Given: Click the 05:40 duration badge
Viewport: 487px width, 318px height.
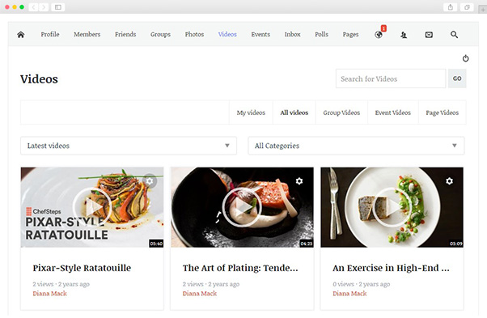Looking at the screenshot, I should pos(156,244).
